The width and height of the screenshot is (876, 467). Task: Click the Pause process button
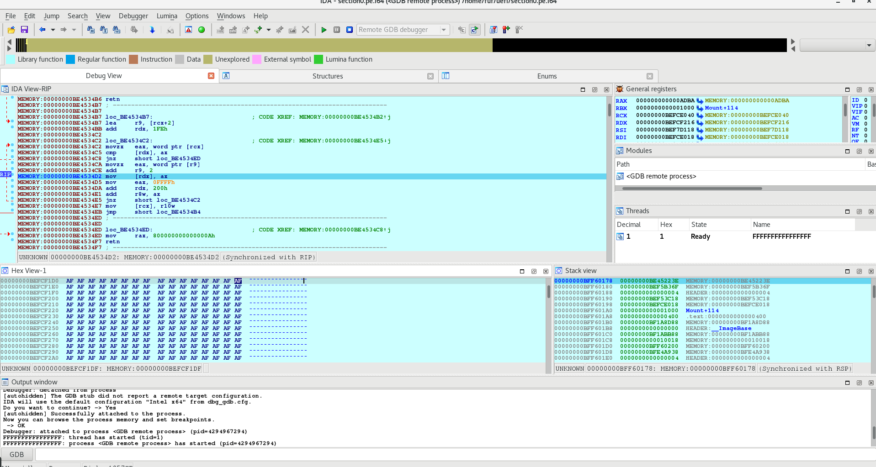337,30
